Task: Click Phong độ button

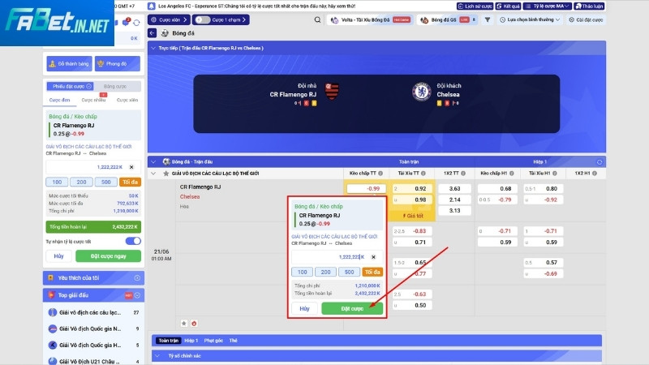Action: (x=117, y=64)
